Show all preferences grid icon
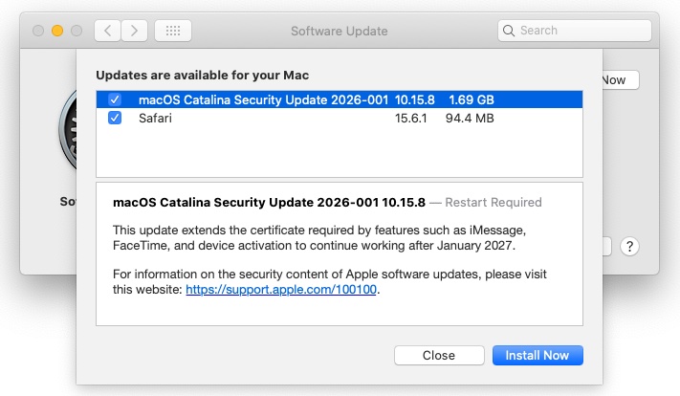The image size is (680, 396). pos(173,31)
